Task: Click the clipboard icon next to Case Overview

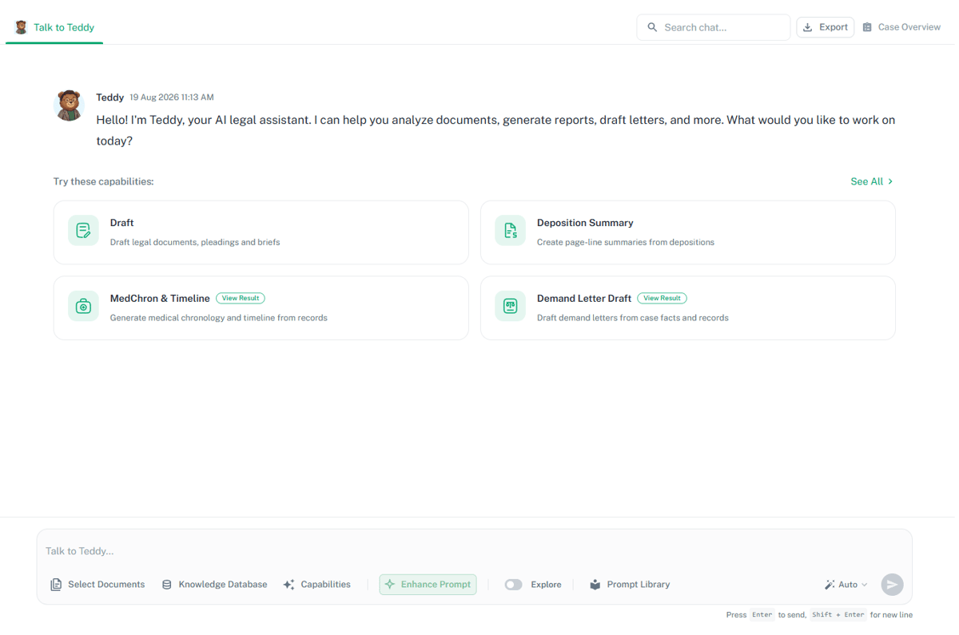Action: pyautogui.click(x=867, y=27)
